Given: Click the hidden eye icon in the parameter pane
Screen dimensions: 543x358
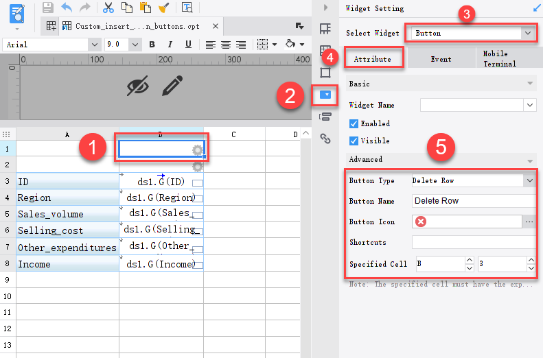Looking at the screenshot, I should click(x=138, y=86).
